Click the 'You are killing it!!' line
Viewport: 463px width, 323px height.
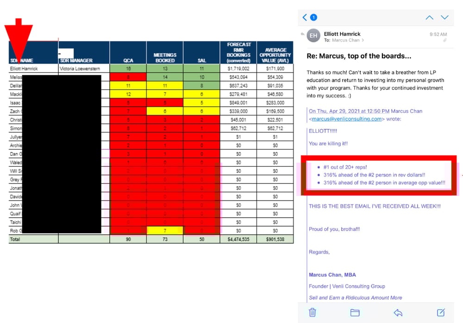[328, 144]
